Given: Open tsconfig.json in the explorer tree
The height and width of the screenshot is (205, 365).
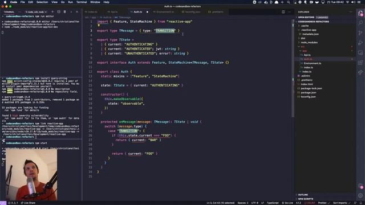Looking at the screenshot, I should pos(308,97).
